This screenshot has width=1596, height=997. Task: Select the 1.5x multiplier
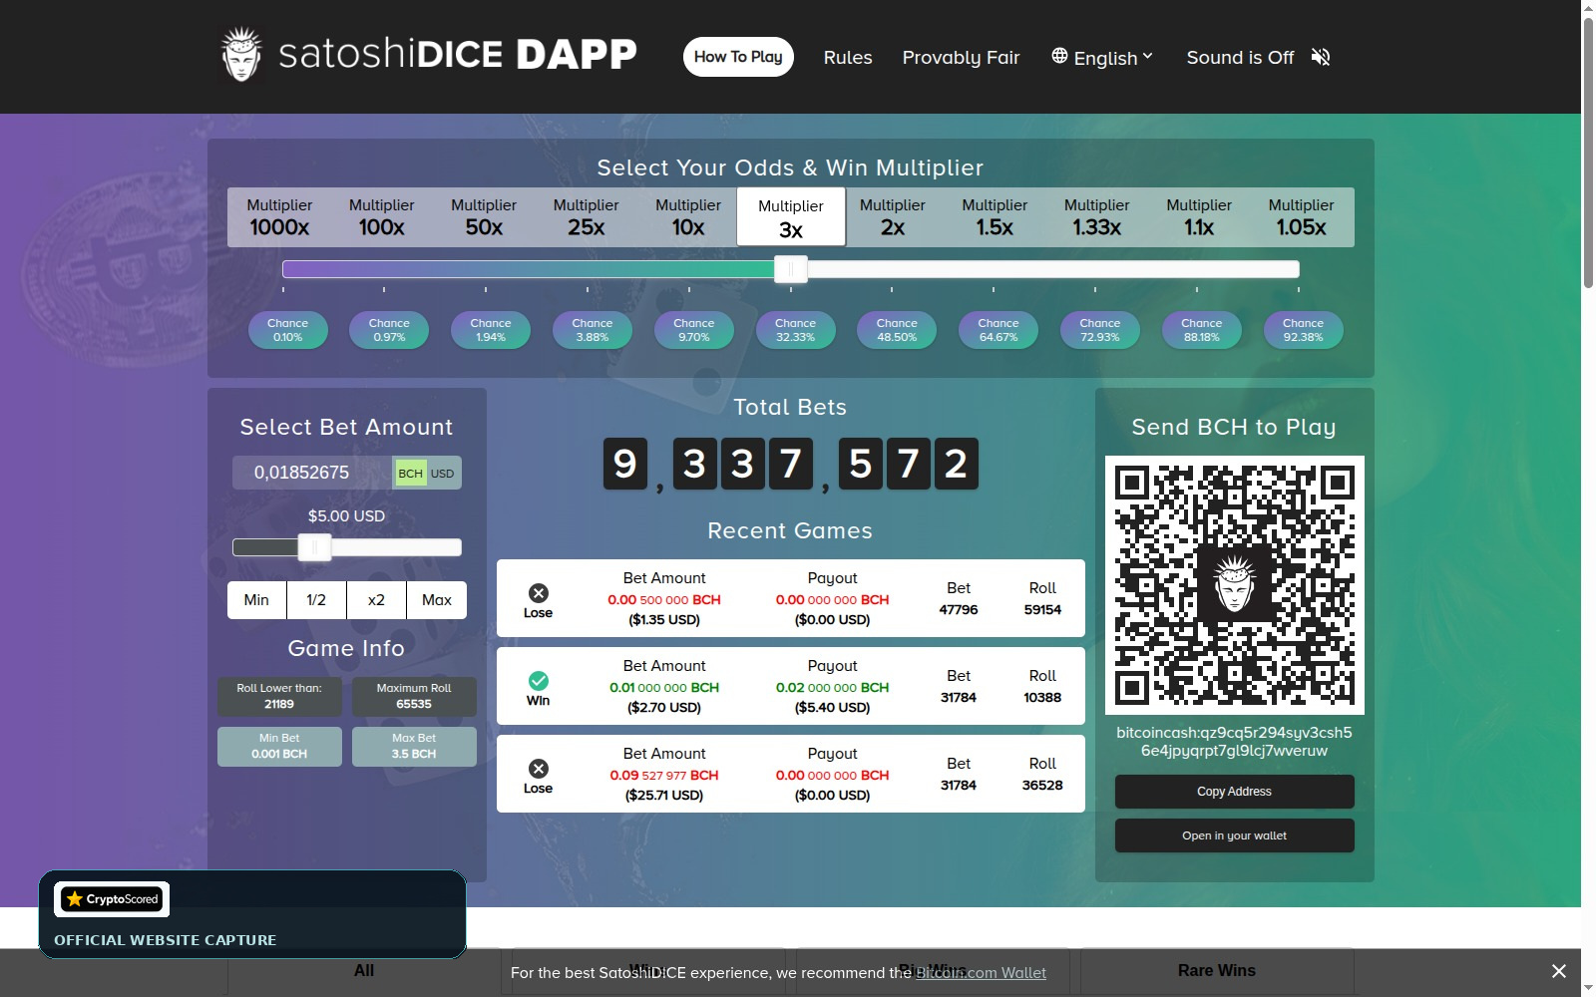point(995,217)
